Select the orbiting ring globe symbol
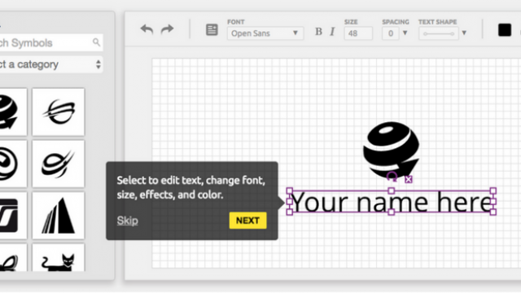 coord(59,112)
